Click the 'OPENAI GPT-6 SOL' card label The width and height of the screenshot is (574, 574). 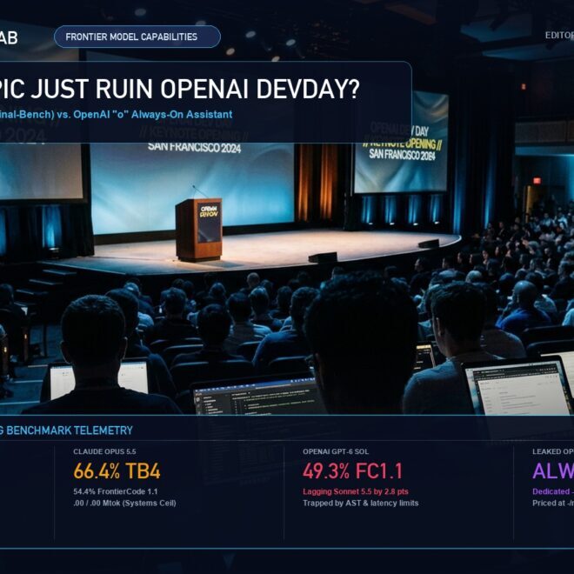coord(336,451)
